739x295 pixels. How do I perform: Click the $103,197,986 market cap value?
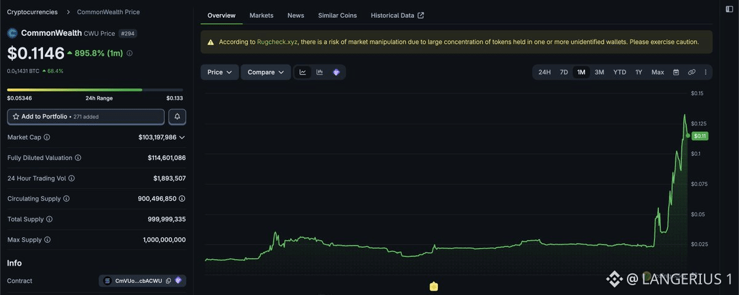point(157,137)
